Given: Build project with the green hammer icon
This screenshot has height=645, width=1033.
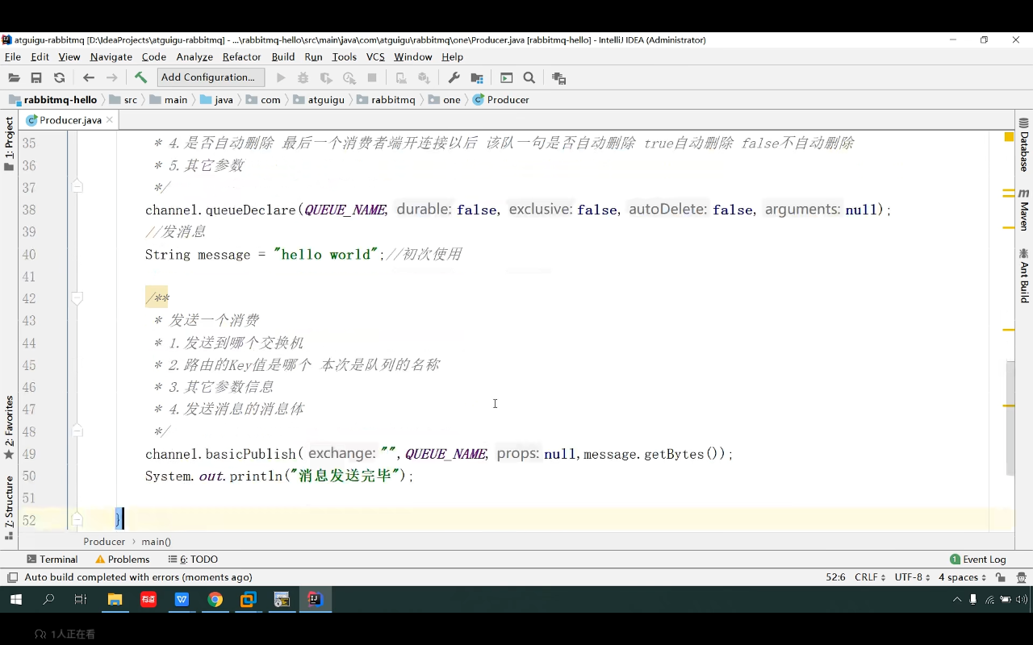Looking at the screenshot, I should point(140,77).
